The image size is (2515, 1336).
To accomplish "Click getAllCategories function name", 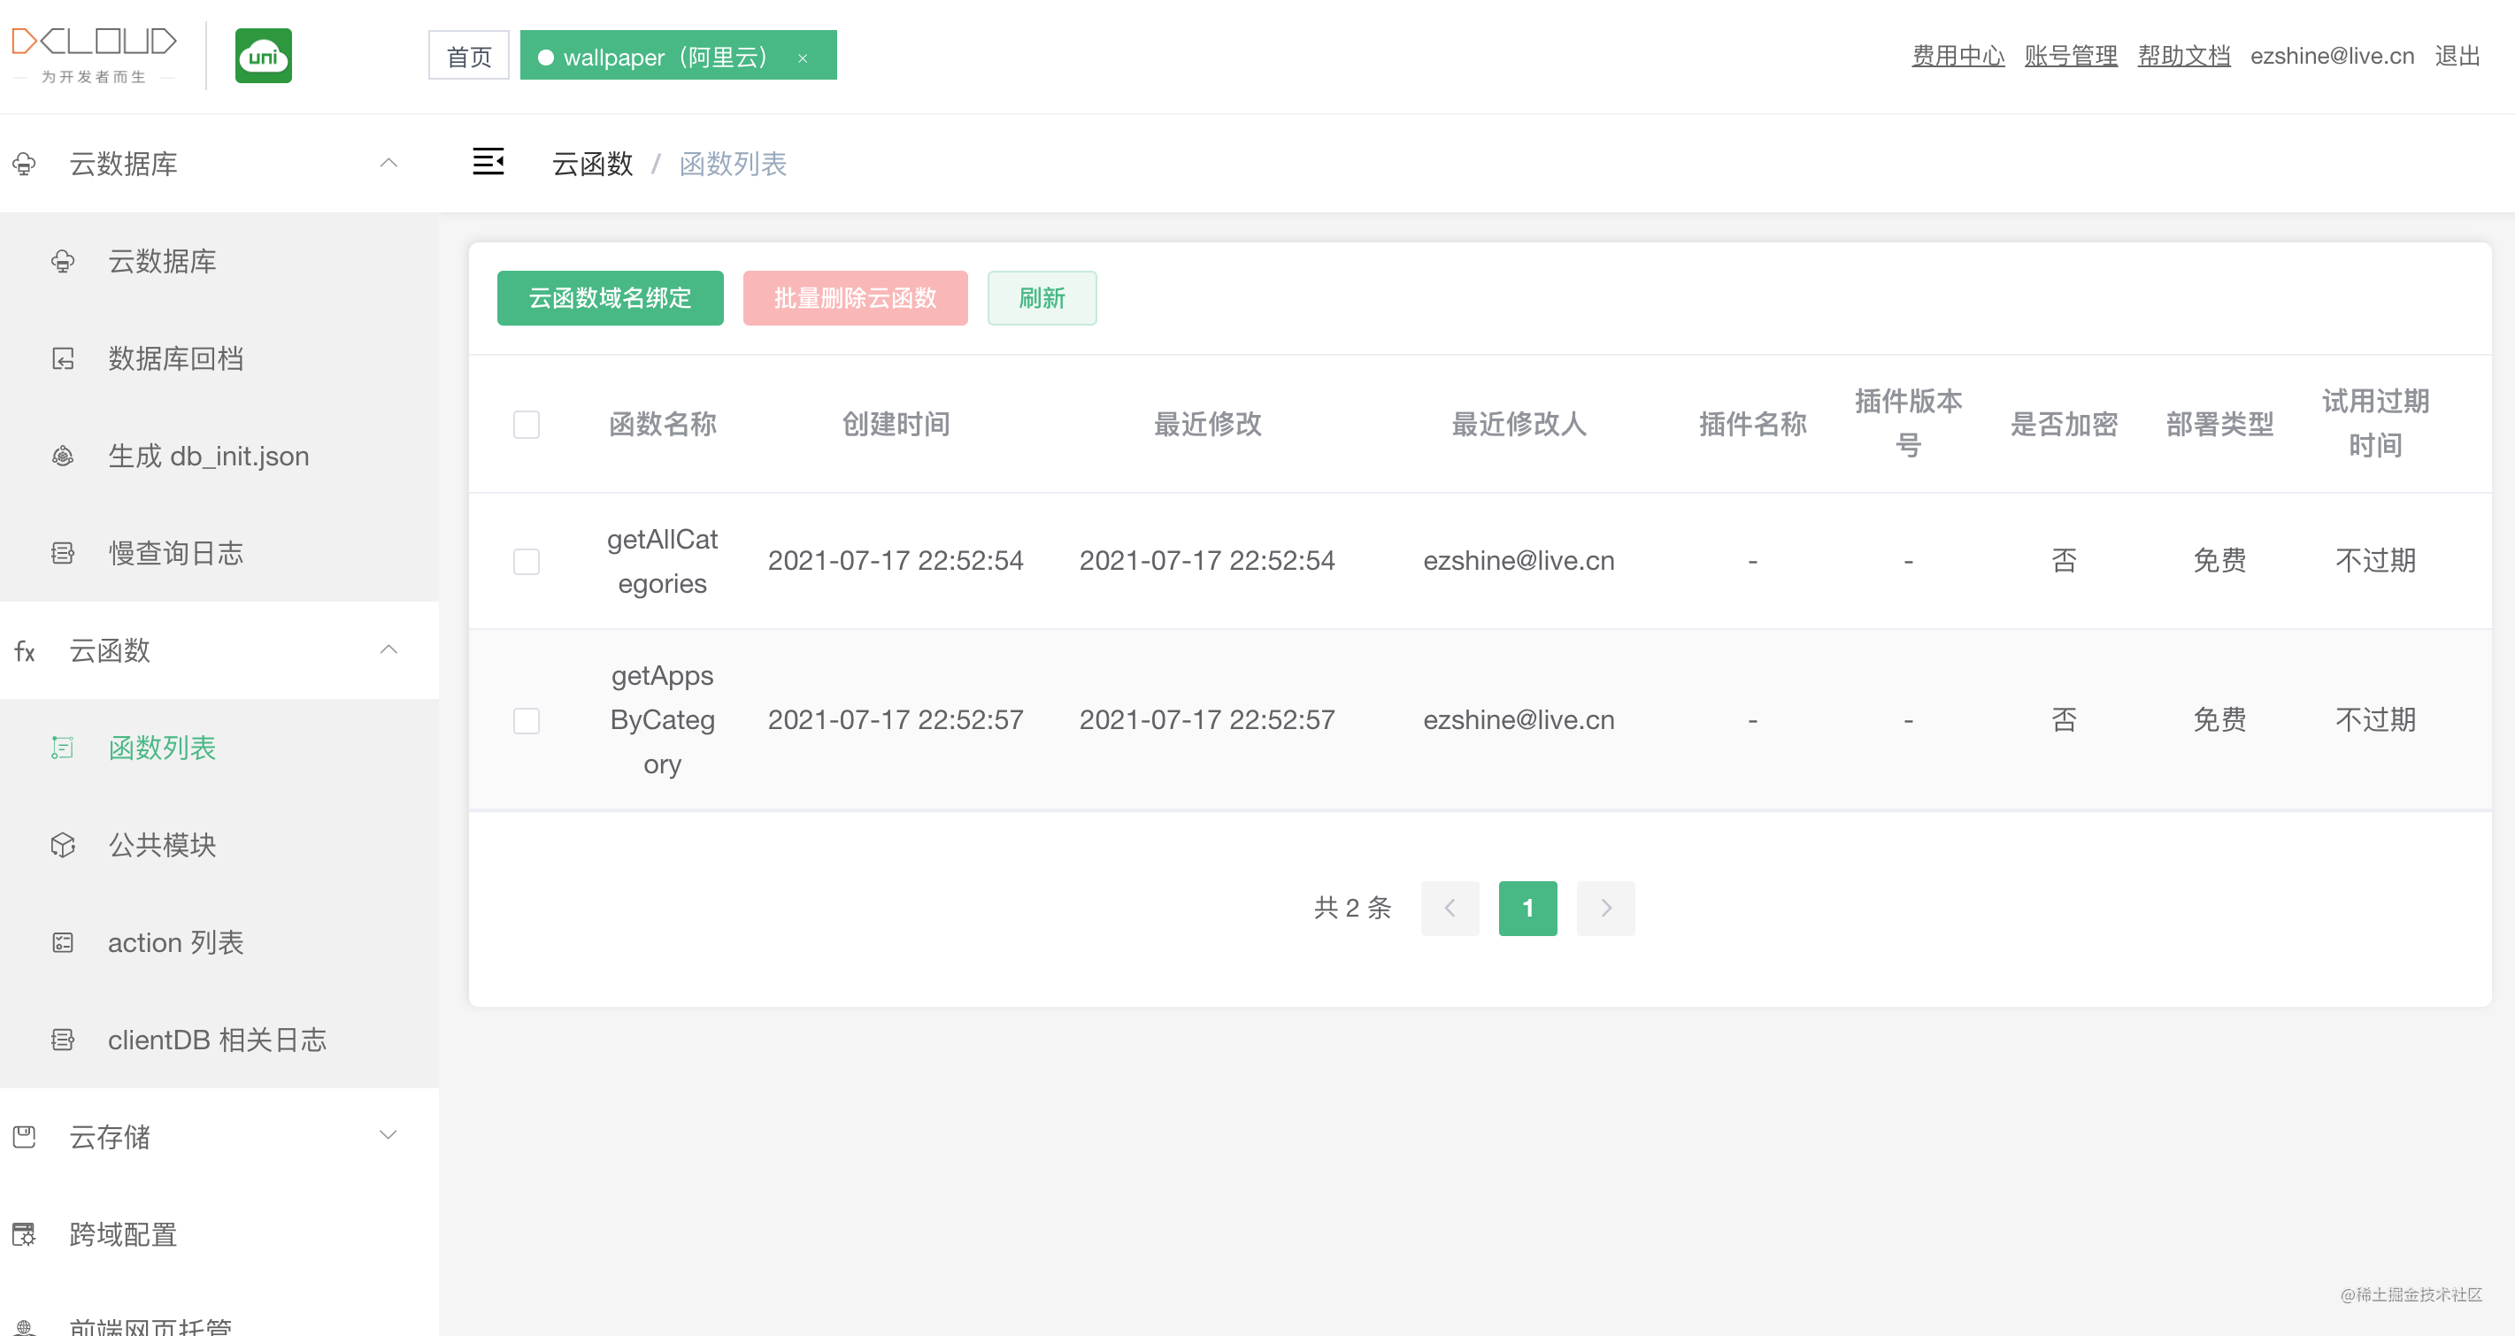I will pos(662,561).
